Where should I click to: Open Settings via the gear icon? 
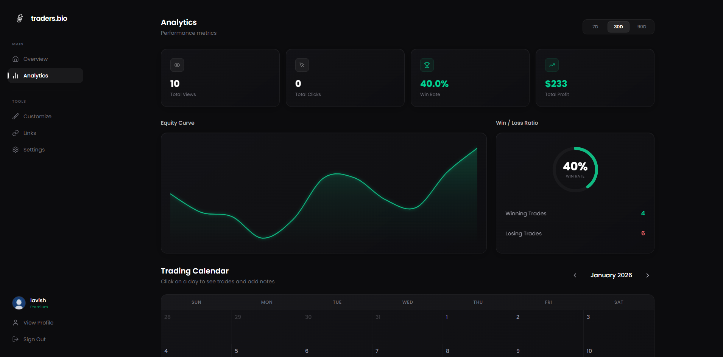pos(16,149)
